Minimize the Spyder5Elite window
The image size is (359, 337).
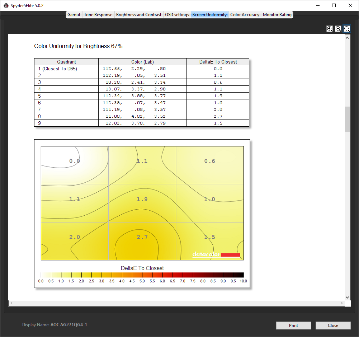click(317, 5)
